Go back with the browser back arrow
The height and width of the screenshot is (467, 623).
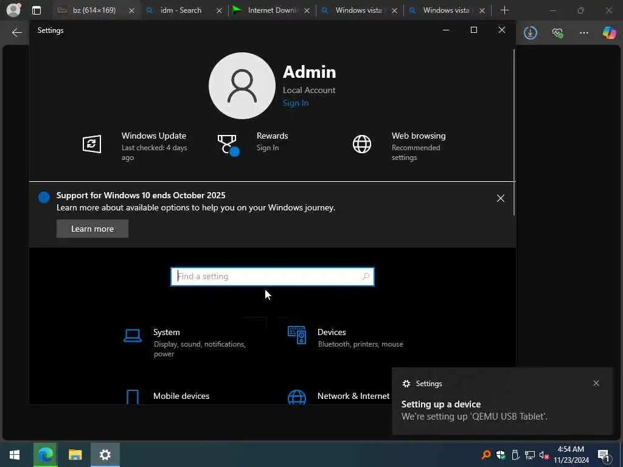(x=16, y=33)
